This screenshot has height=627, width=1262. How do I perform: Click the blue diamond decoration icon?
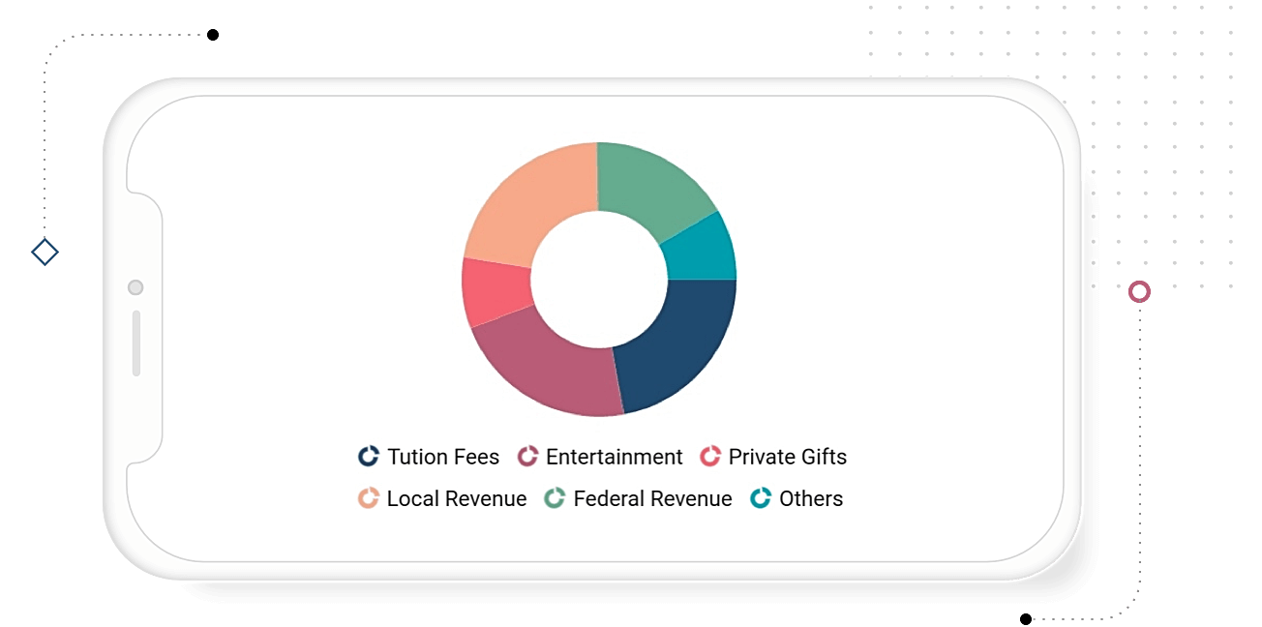[45, 253]
